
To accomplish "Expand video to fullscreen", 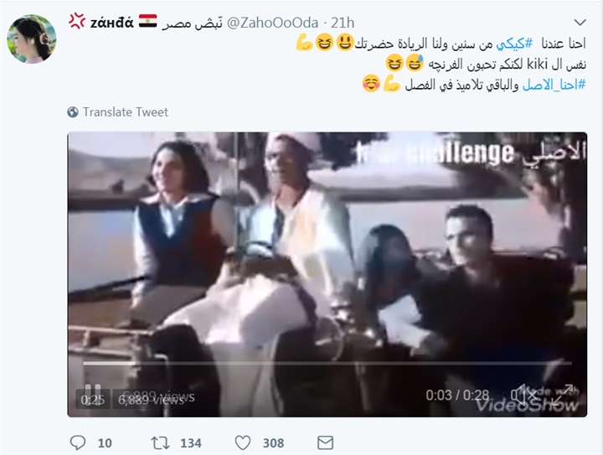I will (x=564, y=394).
